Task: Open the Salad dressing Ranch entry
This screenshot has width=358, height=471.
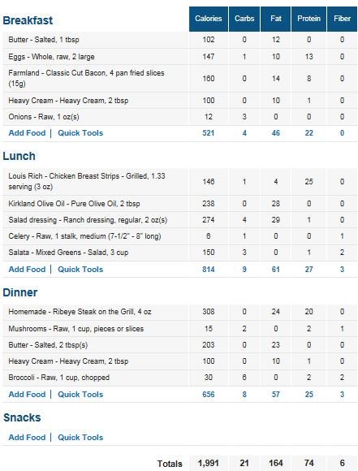Action: click(88, 220)
